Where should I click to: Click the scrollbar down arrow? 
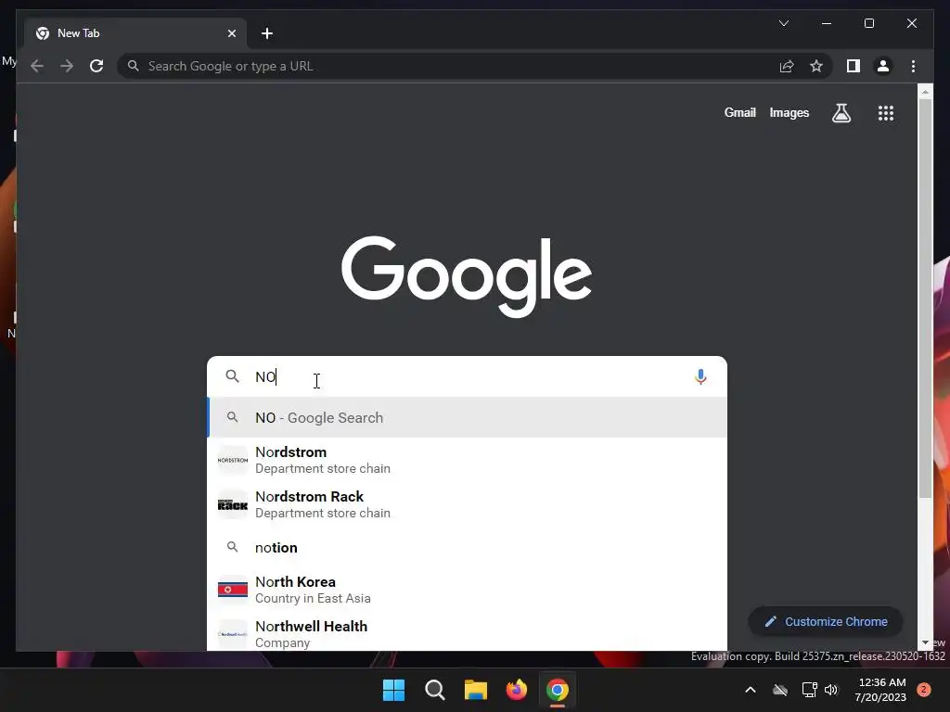(x=925, y=643)
